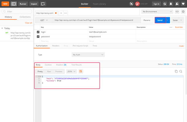Open the Send dropdown arrow

point(168,20)
